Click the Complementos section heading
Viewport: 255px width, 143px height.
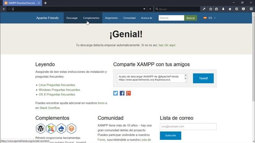(52, 118)
